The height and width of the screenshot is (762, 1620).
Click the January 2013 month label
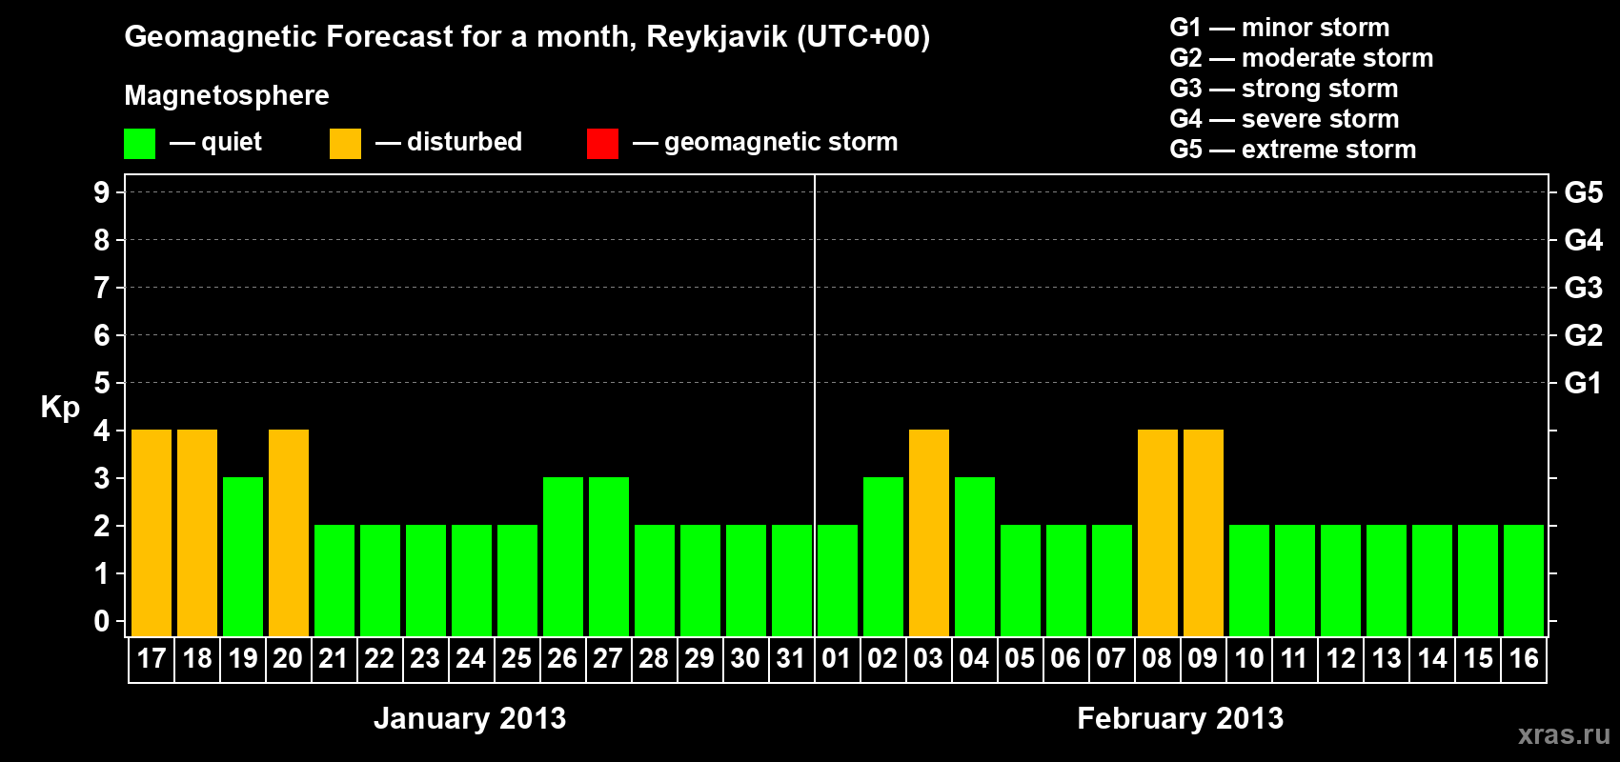click(x=470, y=718)
